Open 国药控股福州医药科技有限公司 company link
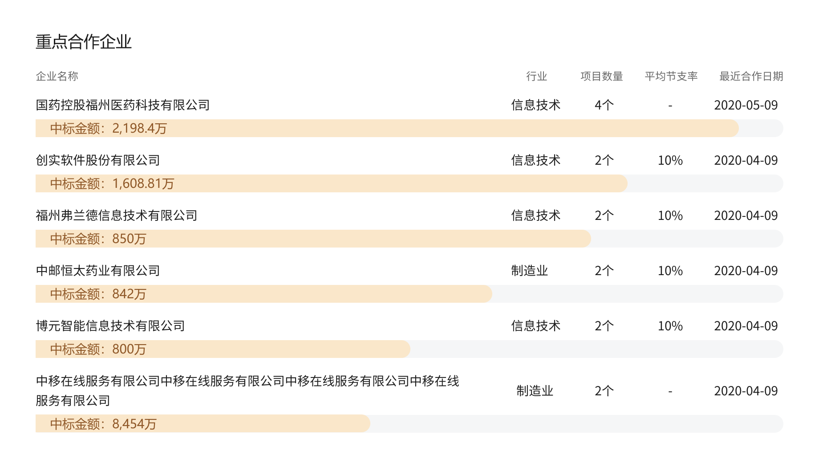The image size is (819, 463). tap(123, 105)
